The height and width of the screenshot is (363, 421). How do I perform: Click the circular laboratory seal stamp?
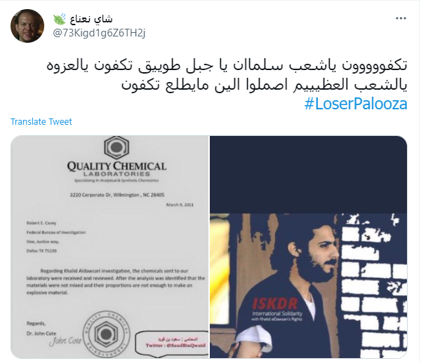[x=107, y=334]
